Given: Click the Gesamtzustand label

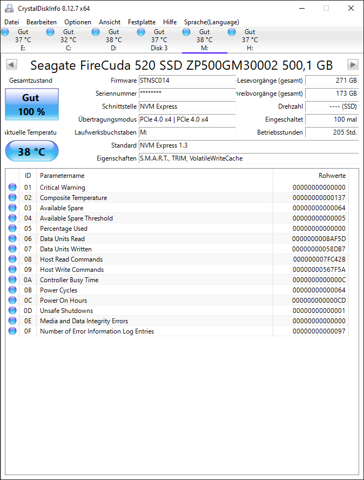Looking at the screenshot, I should click(31, 81).
